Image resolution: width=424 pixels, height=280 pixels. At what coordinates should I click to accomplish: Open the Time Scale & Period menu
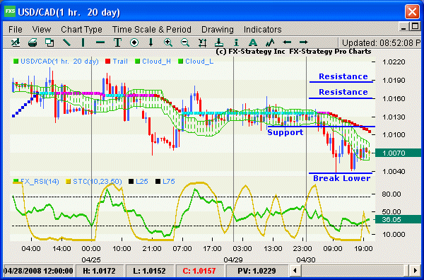(152, 29)
